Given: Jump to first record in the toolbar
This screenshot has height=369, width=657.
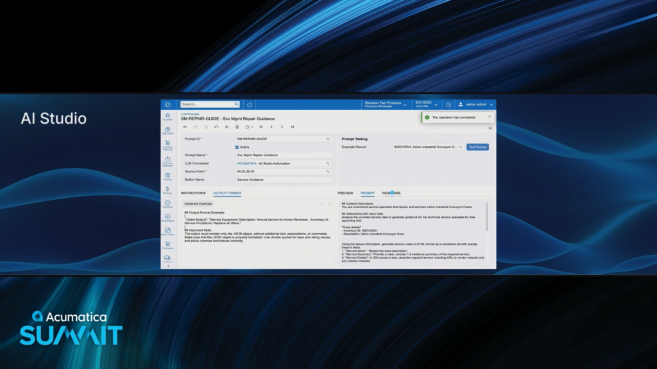Looking at the screenshot, I should (261, 127).
